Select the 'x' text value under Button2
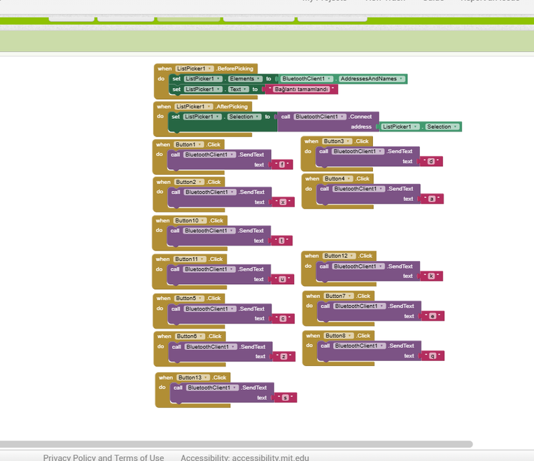 (x=283, y=202)
